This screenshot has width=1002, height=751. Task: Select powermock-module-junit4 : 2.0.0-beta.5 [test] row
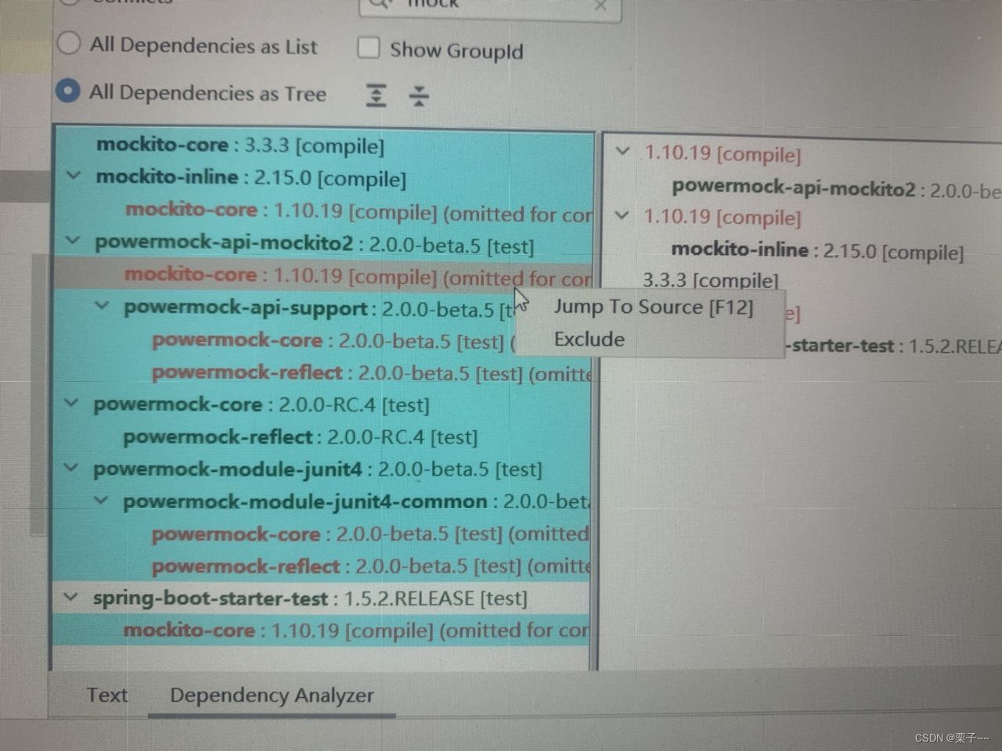[323, 469]
